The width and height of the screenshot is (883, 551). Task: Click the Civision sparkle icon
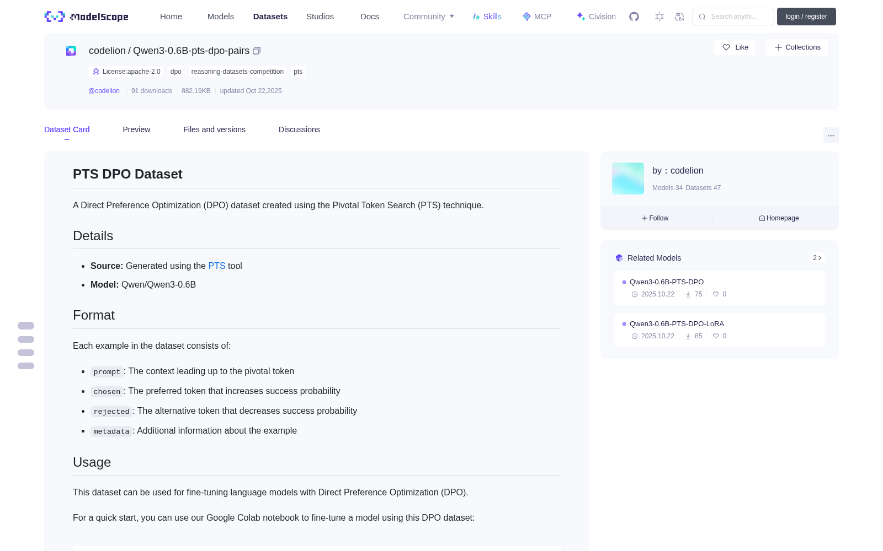click(x=581, y=17)
